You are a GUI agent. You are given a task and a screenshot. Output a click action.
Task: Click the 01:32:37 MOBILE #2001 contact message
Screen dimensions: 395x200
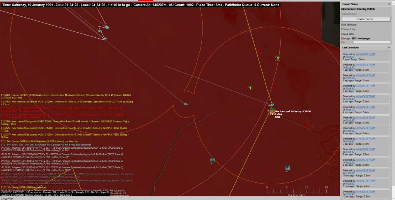click(x=65, y=136)
